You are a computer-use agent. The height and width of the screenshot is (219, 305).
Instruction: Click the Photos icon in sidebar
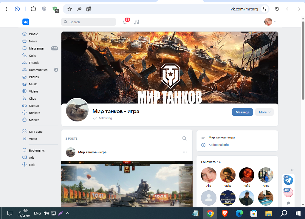coord(24,77)
